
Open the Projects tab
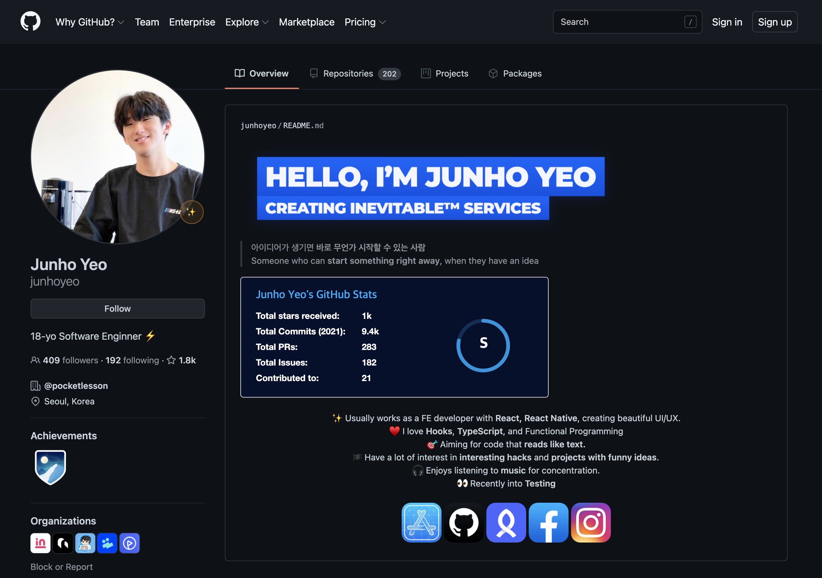[444, 73]
